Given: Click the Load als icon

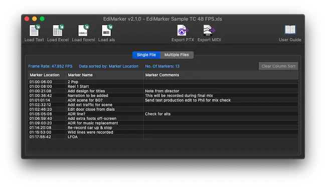Looking at the screenshot, I should (x=107, y=30).
